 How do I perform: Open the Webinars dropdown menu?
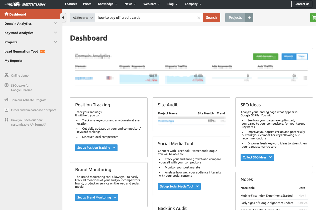point(152,4)
